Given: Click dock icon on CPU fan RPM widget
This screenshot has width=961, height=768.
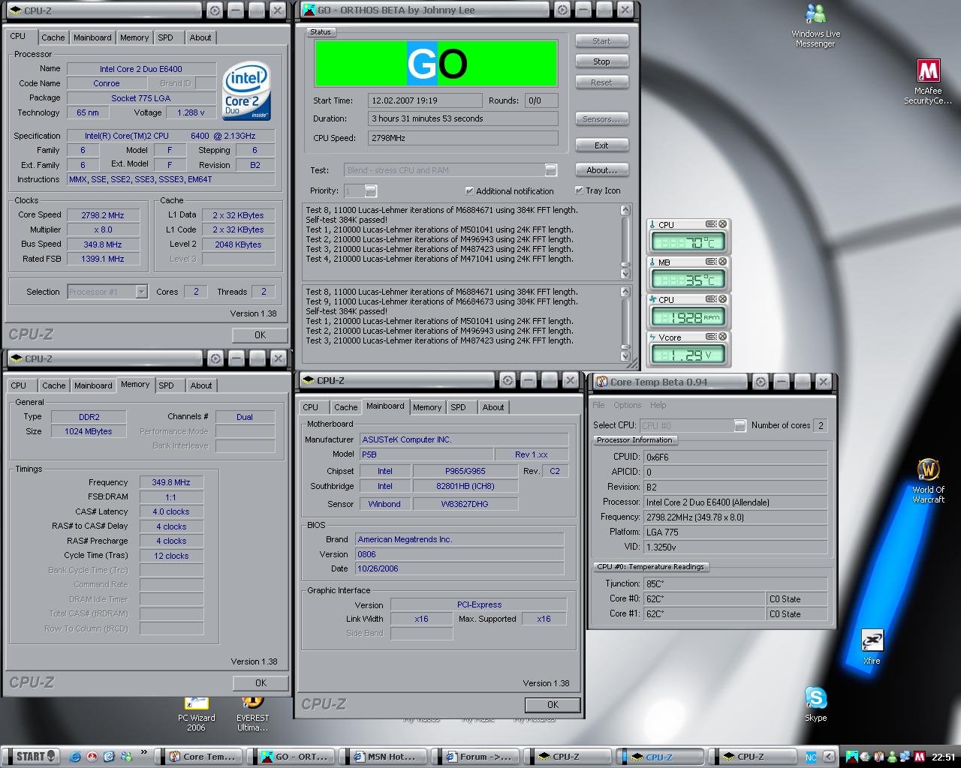Looking at the screenshot, I should pyautogui.click(x=711, y=299).
